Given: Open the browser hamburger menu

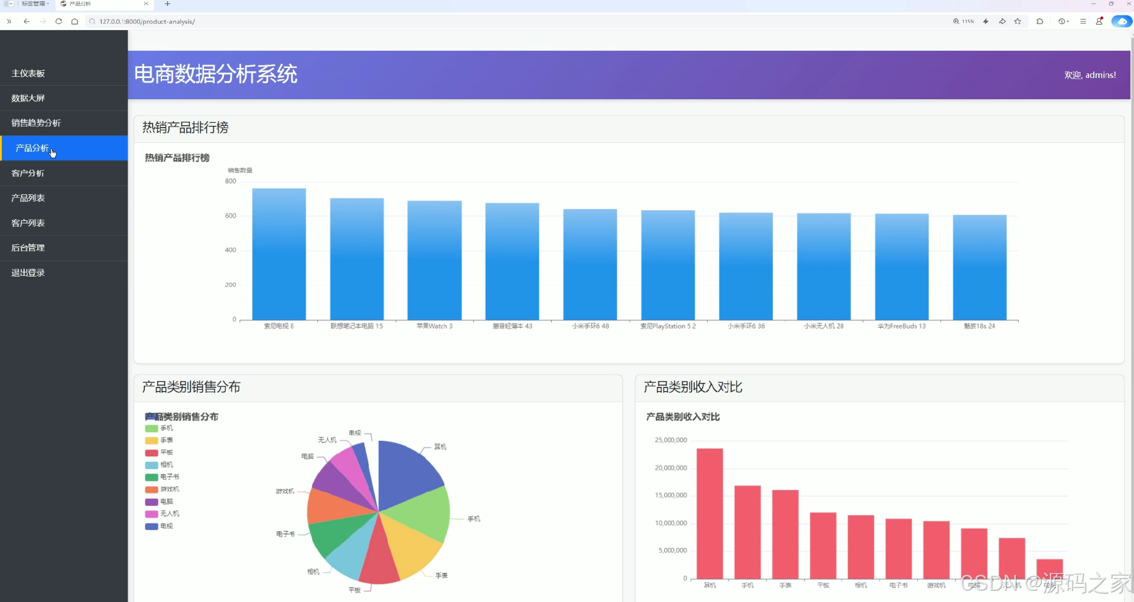Looking at the screenshot, I should pos(1083,21).
